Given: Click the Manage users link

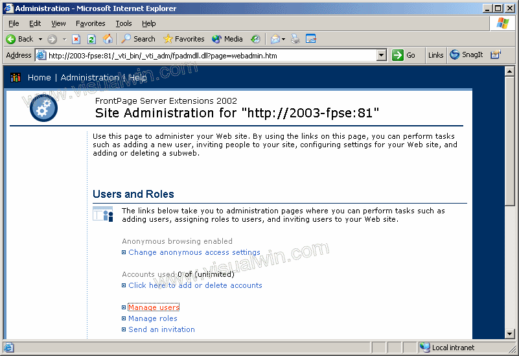Looking at the screenshot, I should pyautogui.click(x=154, y=307).
